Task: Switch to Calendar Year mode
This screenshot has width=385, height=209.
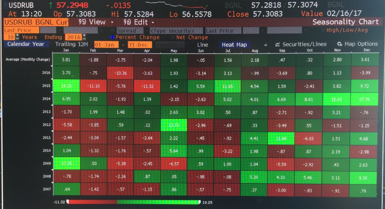Action: (26, 44)
